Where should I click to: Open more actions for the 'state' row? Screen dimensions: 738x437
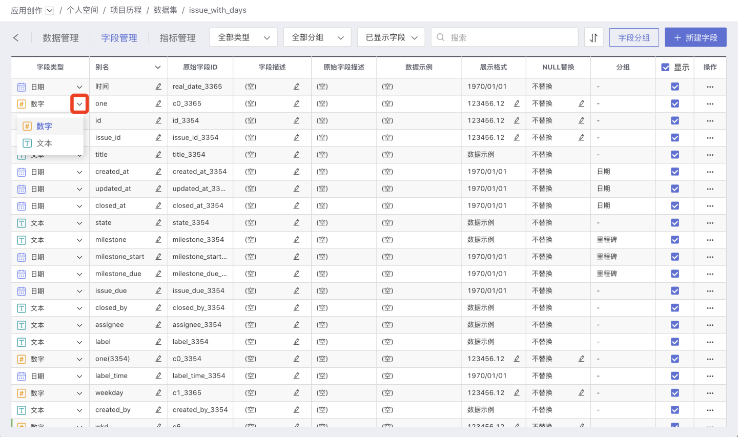point(710,223)
